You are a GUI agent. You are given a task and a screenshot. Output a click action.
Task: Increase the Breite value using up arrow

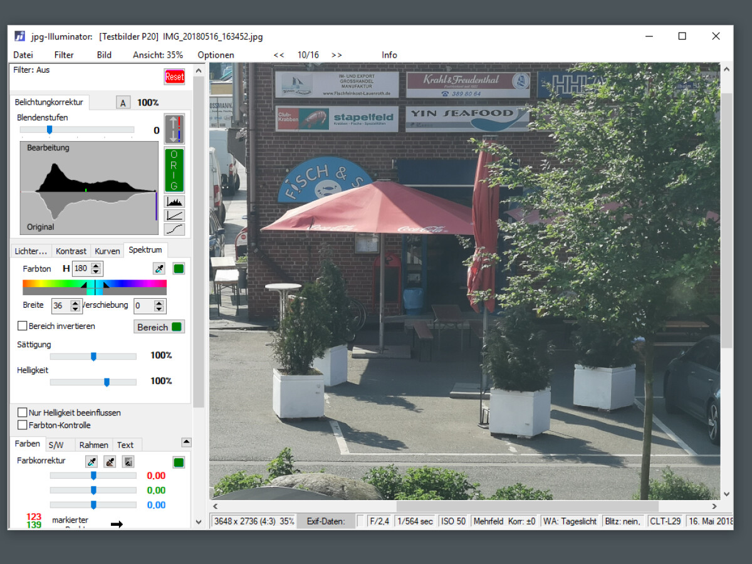75,303
